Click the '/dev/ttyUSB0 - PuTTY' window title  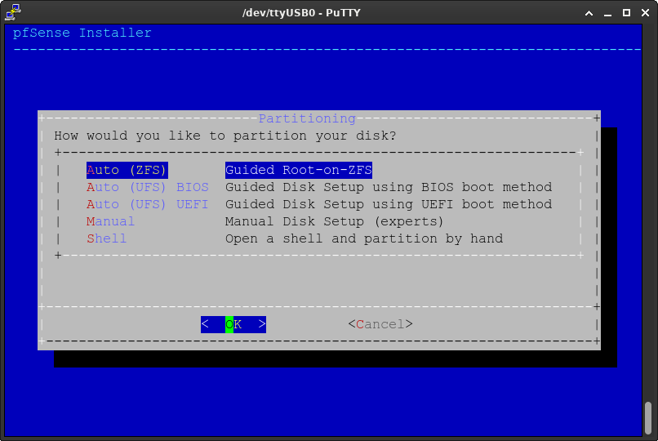pyautogui.click(x=301, y=12)
